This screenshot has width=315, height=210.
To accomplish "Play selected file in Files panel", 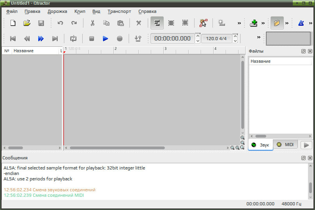I will 306,145.
